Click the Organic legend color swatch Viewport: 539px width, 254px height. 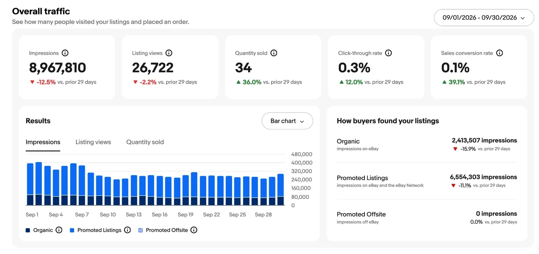(28, 230)
